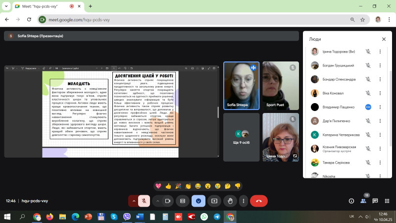Switch to the Meet browser tab
Image resolution: width=396 pixels, height=223 pixels.
(42, 6)
